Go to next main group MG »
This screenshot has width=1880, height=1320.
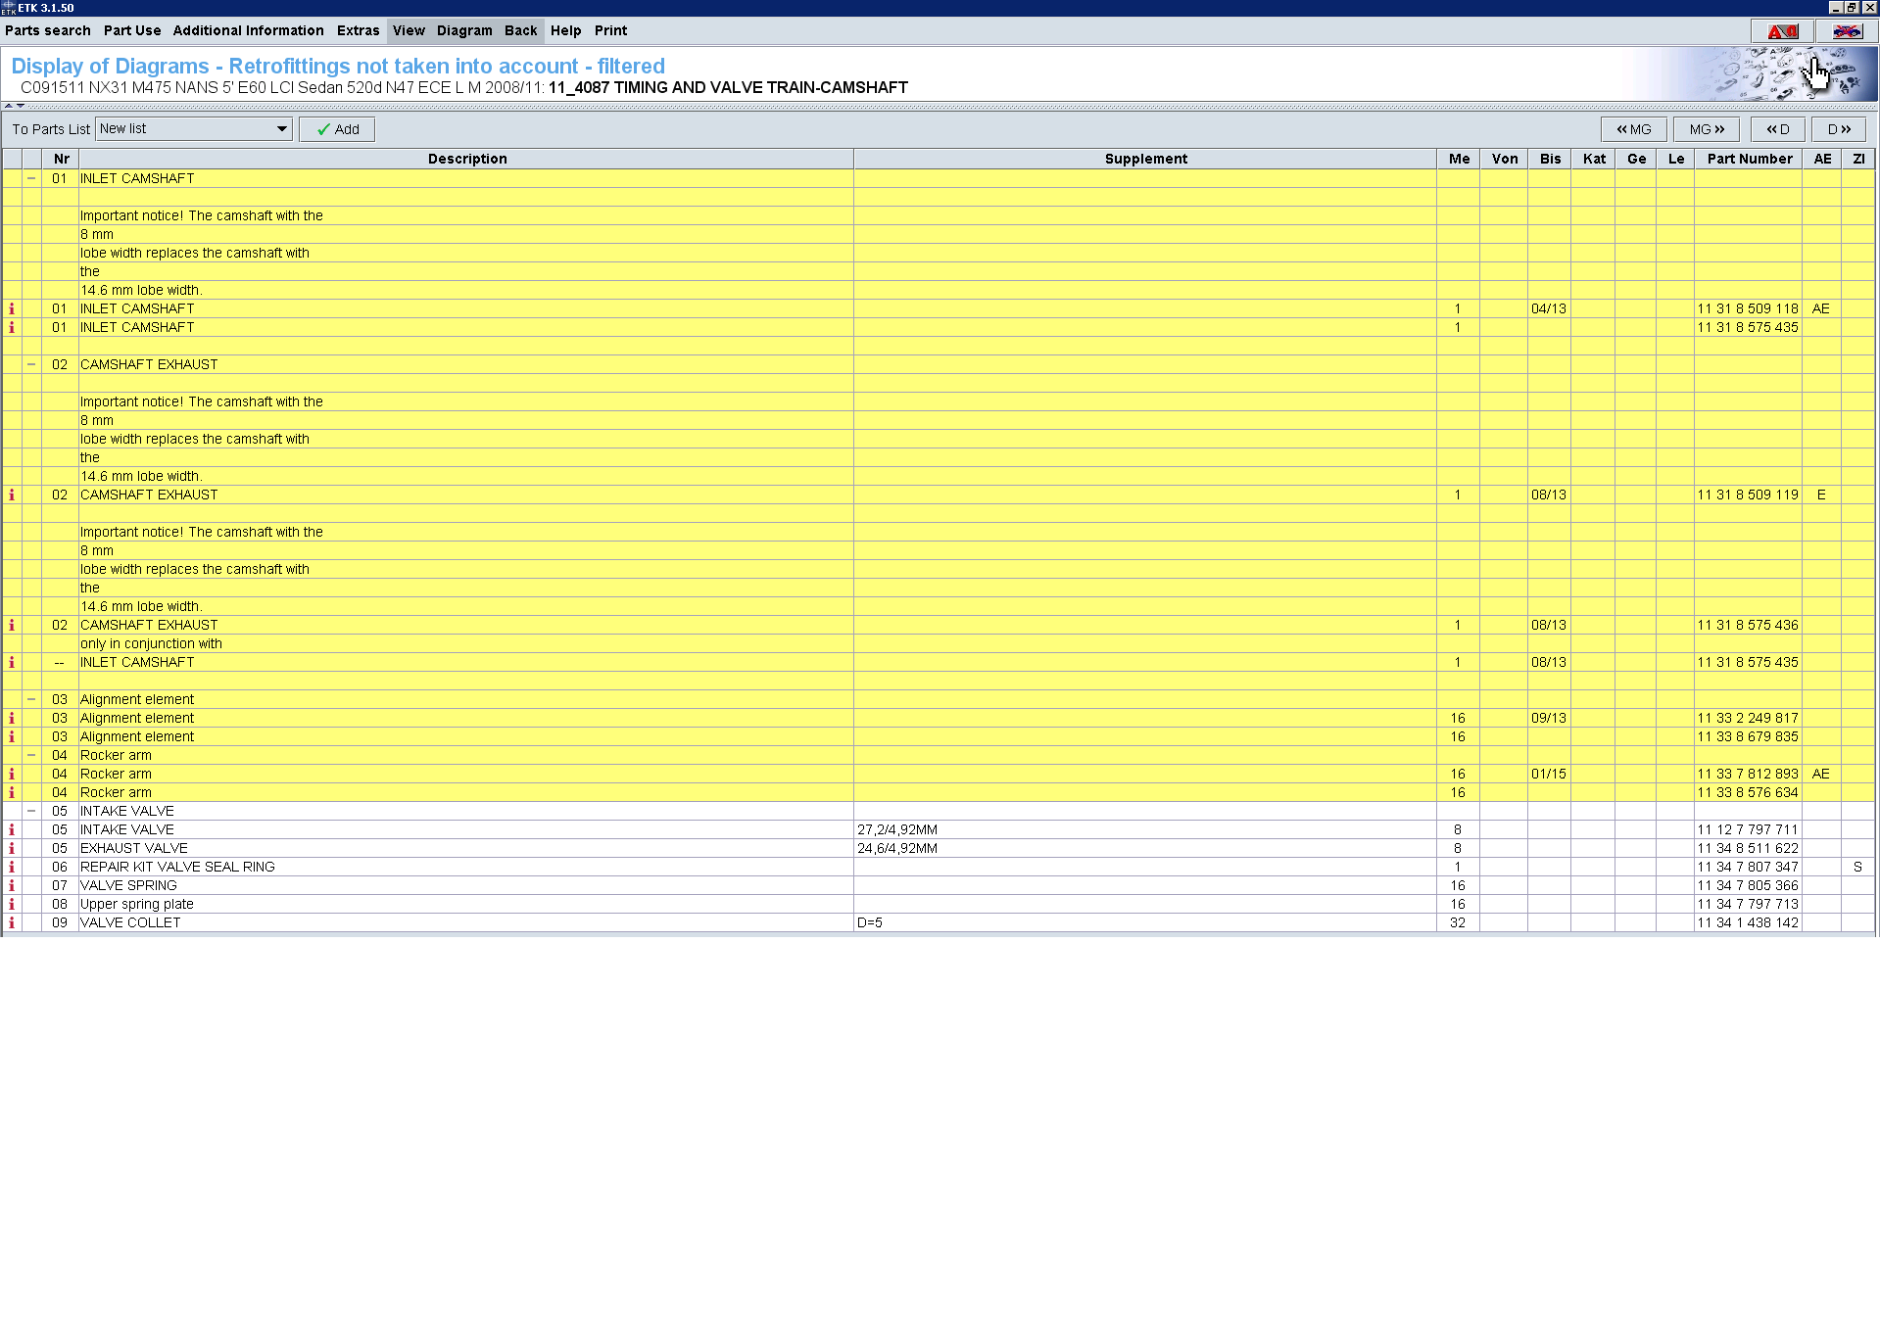(x=1706, y=129)
